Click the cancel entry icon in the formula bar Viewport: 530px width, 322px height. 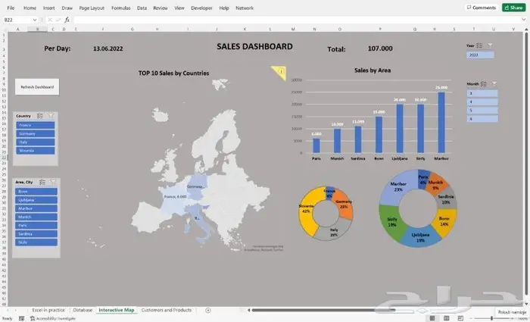tap(50, 20)
